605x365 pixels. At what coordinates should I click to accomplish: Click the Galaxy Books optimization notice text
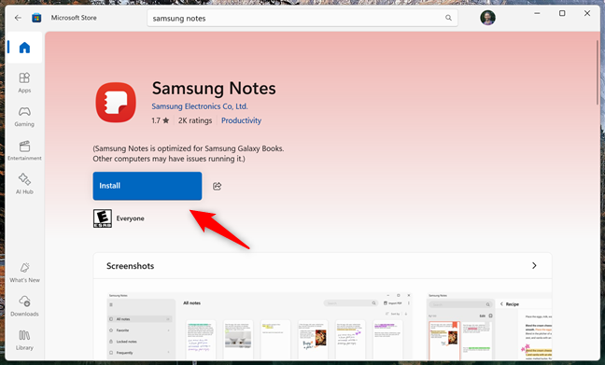(189, 154)
